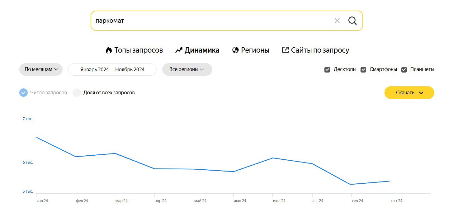The image size is (453, 212).
Task: Clear the search field with X
Action: [337, 21]
